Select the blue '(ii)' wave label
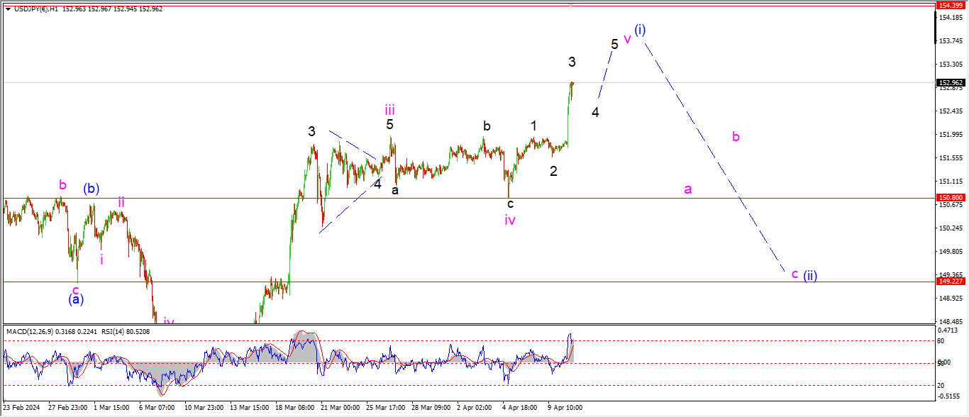Screen dimensions: 969x417 click(x=810, y=276)
